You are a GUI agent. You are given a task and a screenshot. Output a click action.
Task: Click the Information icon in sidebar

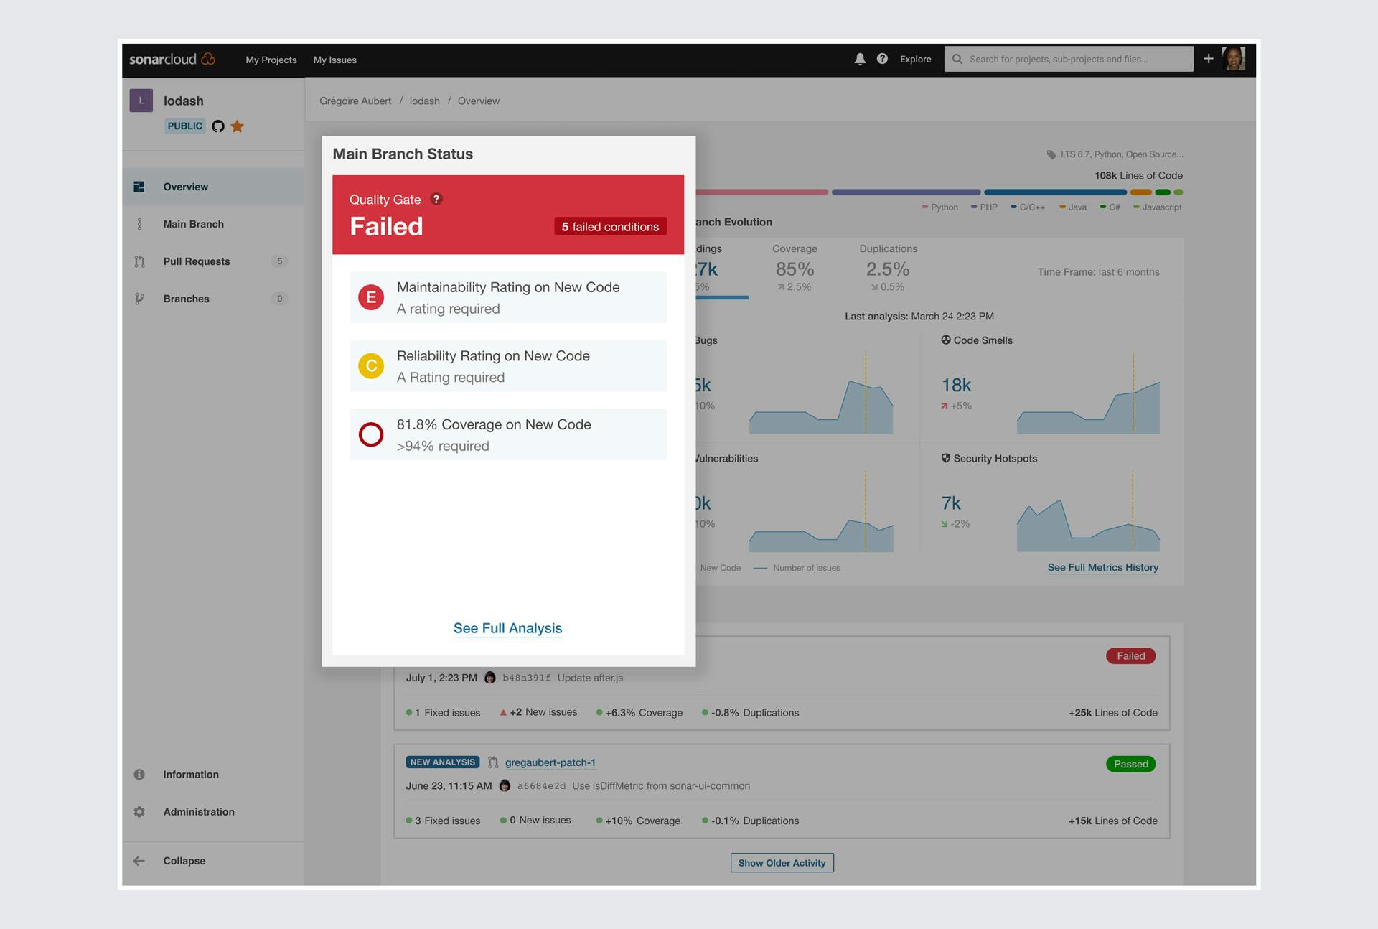(x=139, y=775)
